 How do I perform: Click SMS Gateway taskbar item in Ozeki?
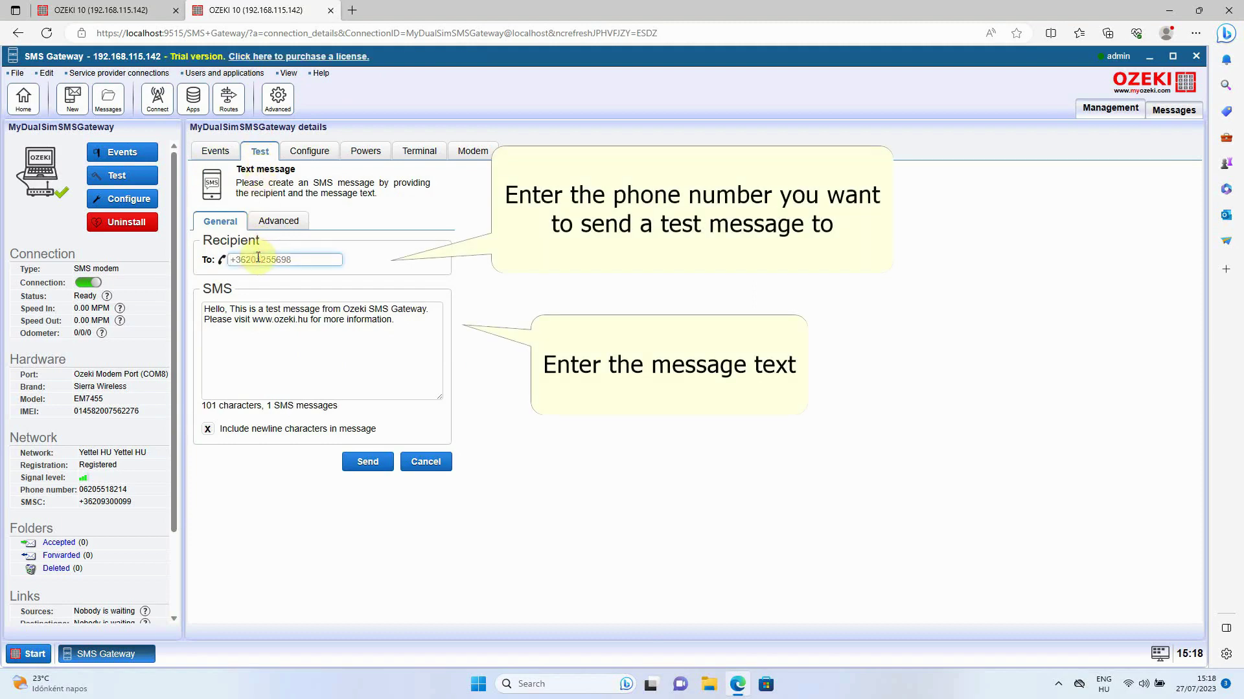click(107, 654)
